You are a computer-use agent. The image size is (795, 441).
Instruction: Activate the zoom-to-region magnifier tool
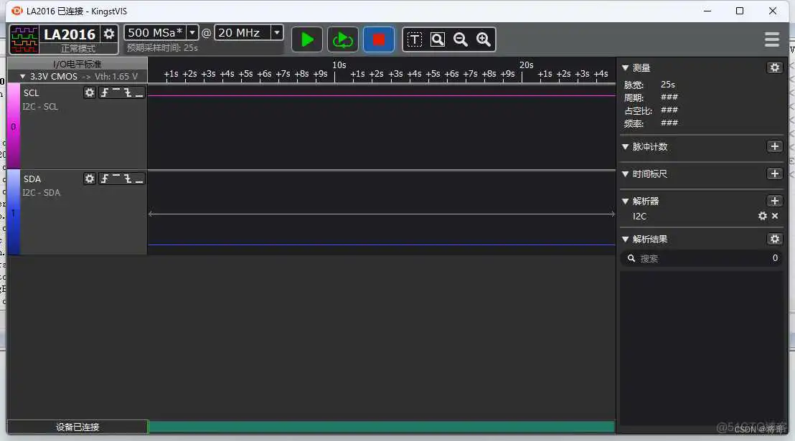point(438,39)
